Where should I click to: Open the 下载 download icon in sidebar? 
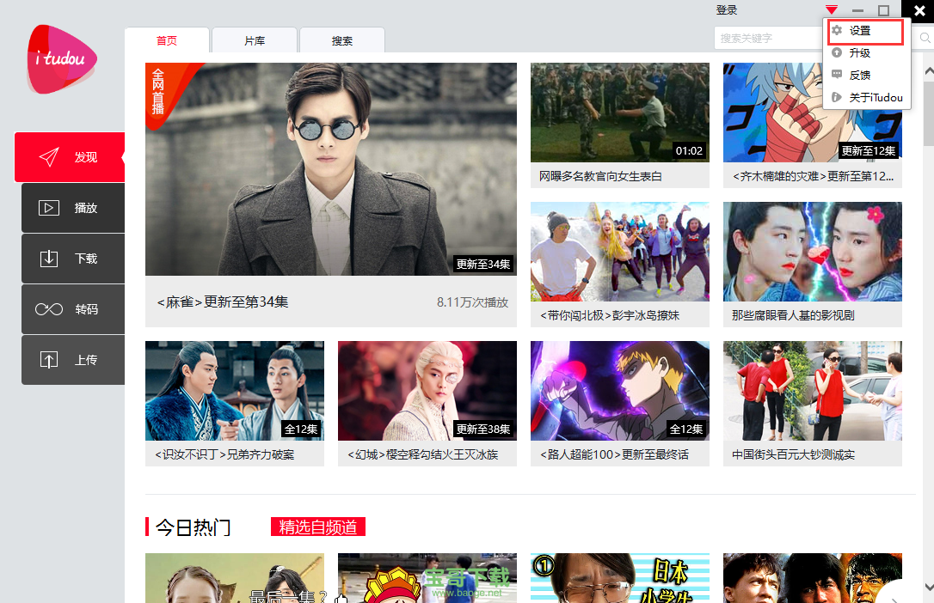(x=49, y=259)
